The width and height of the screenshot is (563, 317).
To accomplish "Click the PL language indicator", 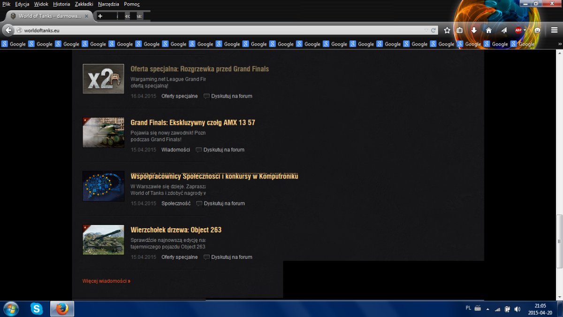I will coord(468,308).
